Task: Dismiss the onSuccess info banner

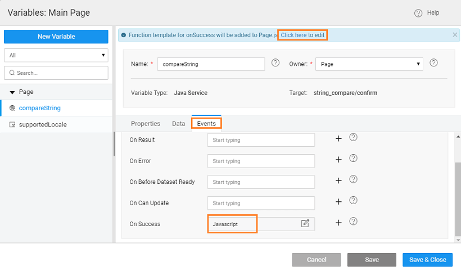Action: tap(455, 35)
